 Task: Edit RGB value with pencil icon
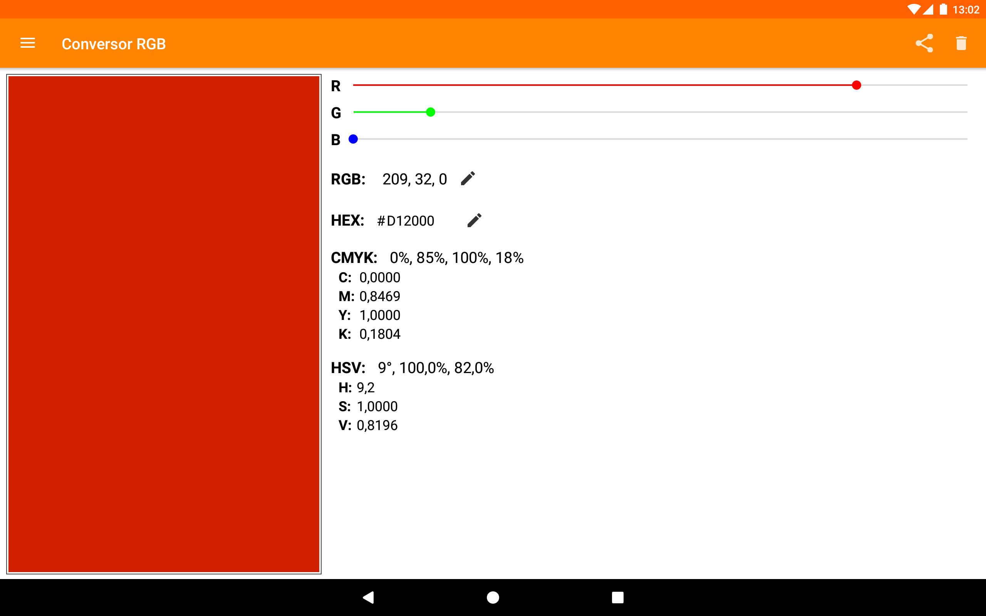[468, 178]
